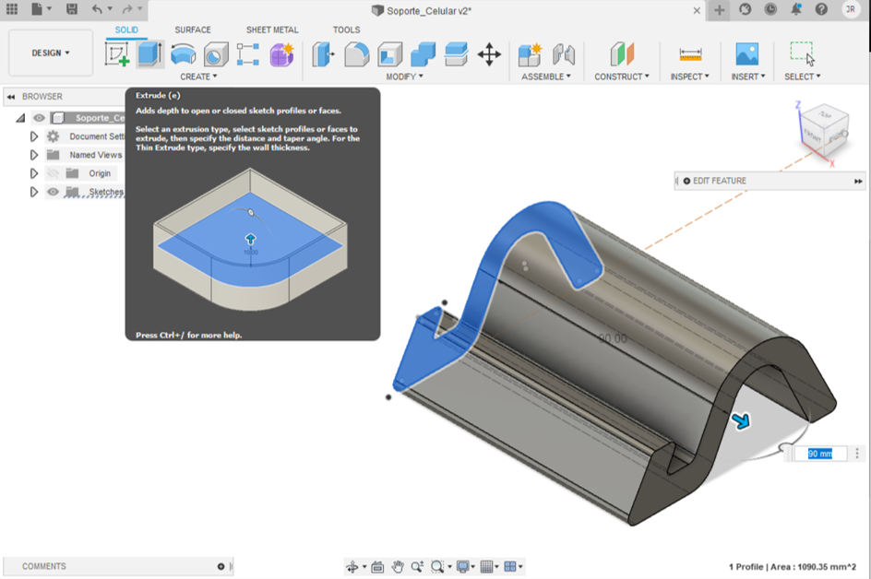Open Grid and Snaps dropdown
Screen dimensions: 871x579
(x=489, y=567)
